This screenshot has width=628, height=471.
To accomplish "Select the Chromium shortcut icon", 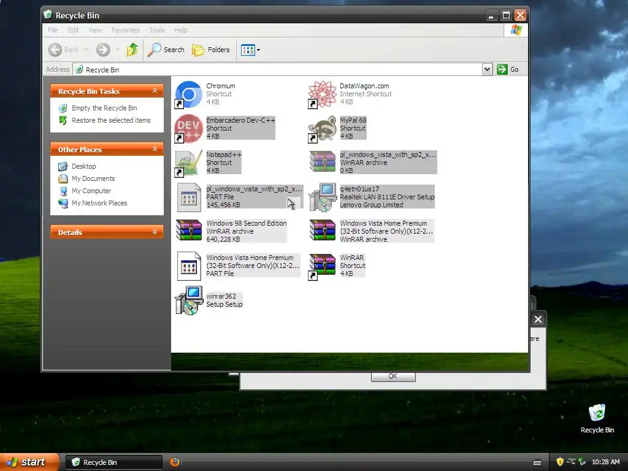I will [x=189, y=94].
